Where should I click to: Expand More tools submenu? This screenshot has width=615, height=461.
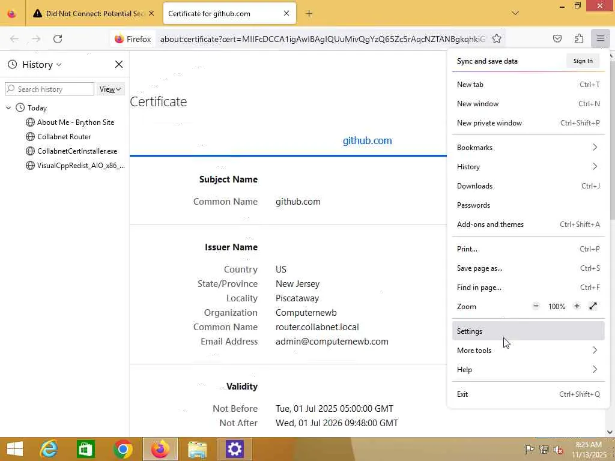[x=529, y=351]
